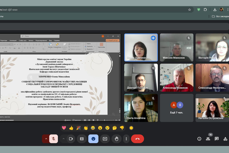229x153 pixels.
Task: Send the thinking face reaction
Action: tap(115, 128)
